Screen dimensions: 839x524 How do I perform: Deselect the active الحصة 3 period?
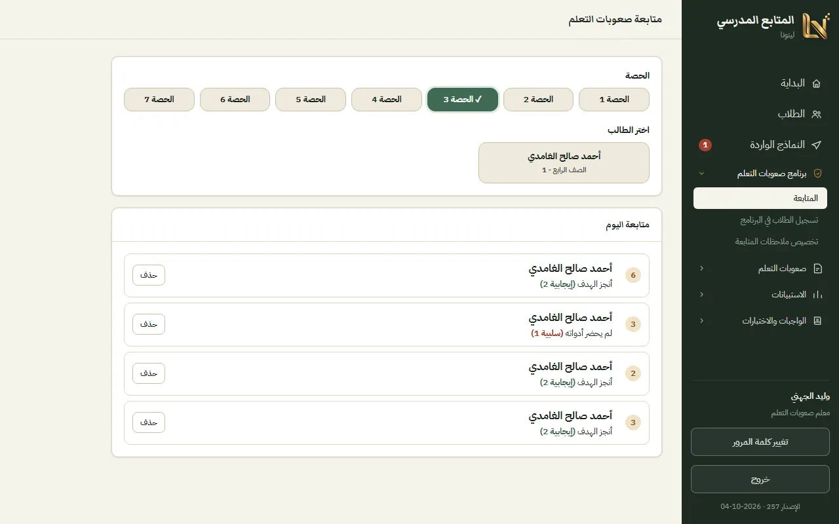[463, 100]
